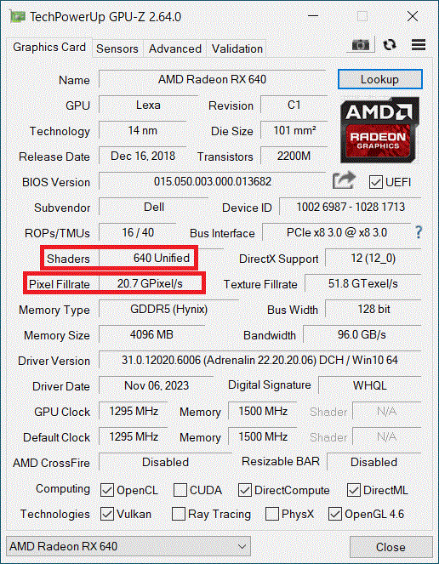Click the Close button
This screenshot has width=439, height=564.
click(x=391, y=547)
